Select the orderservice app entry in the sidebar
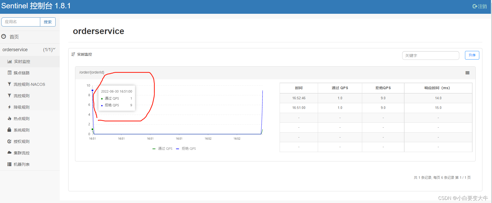 coord(15,50)
